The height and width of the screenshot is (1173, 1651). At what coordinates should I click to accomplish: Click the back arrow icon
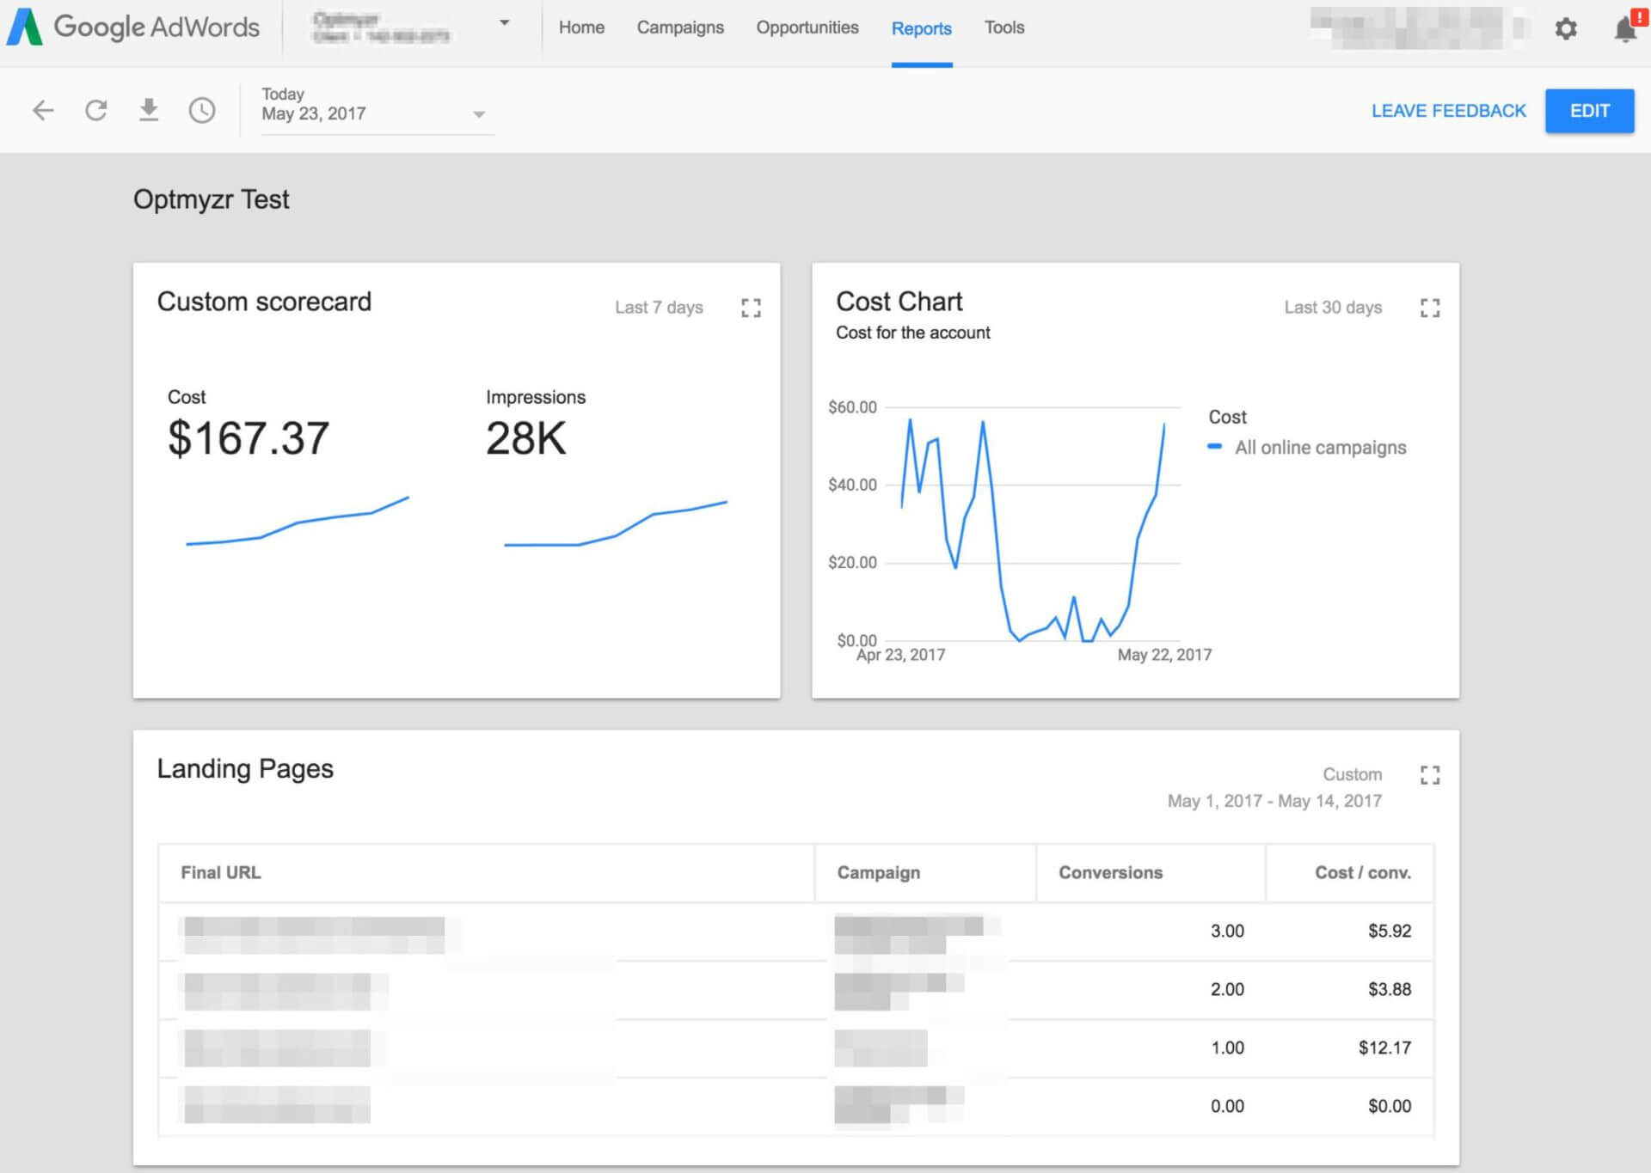click(43, 110)
